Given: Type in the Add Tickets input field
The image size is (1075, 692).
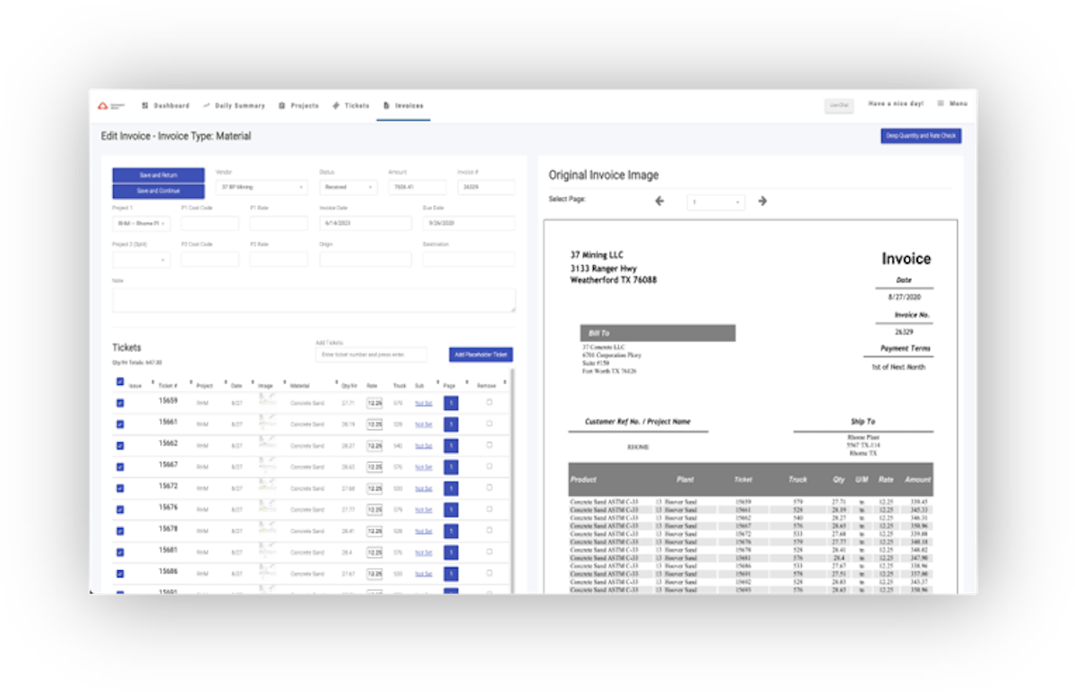Looking at the screenshot, I should (372, 355).
